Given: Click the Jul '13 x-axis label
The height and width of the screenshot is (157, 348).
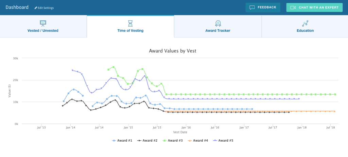Looking at the screenshot, I should (x=41, y=128).
